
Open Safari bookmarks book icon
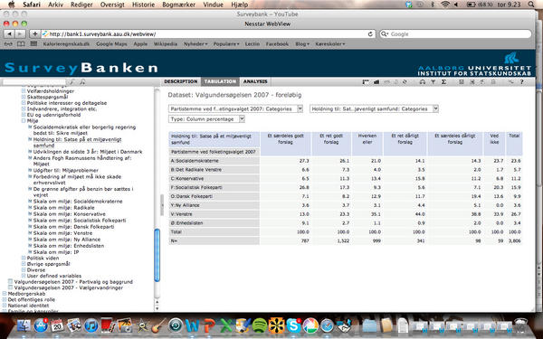21,44
